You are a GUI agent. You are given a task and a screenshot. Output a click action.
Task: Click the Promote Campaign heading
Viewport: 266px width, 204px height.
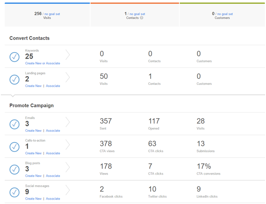click(32, 106)
